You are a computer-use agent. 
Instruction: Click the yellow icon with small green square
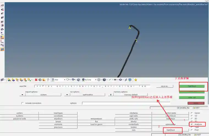pyautogui.click(x=29, y=80)
